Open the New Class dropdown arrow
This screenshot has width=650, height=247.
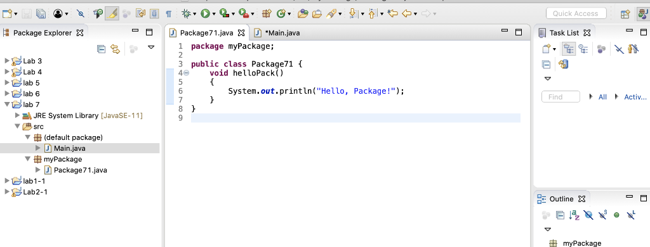click(x=289, y=14)
